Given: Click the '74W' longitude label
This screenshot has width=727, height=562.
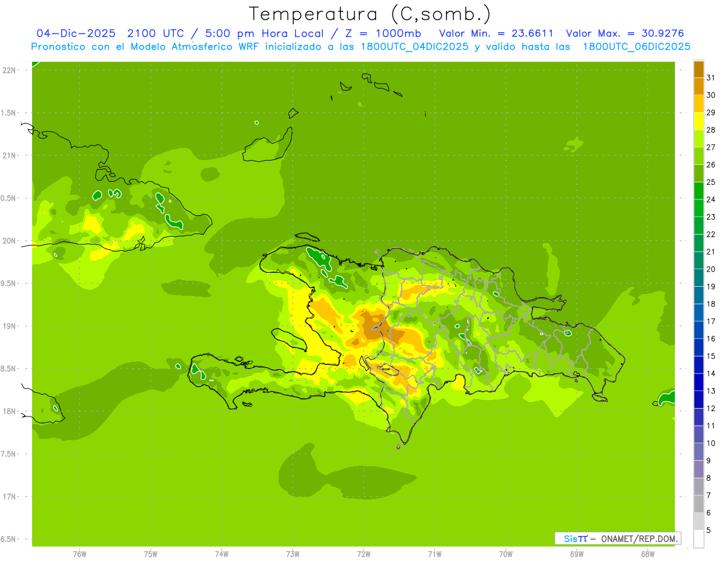Looking at the screenshot, I should (x=222, y=554).
